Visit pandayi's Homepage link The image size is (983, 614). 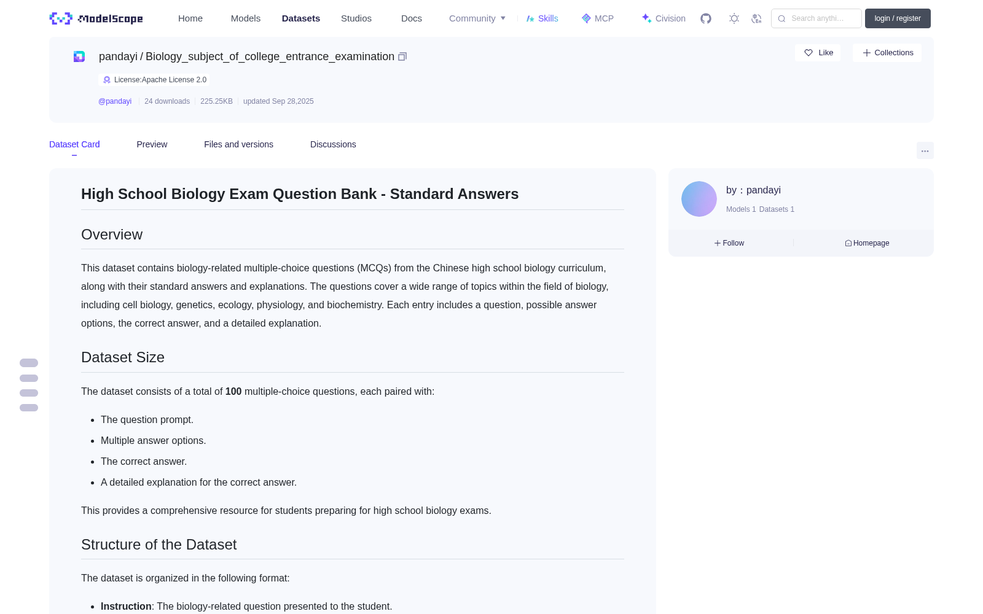(x=867, y=243)
